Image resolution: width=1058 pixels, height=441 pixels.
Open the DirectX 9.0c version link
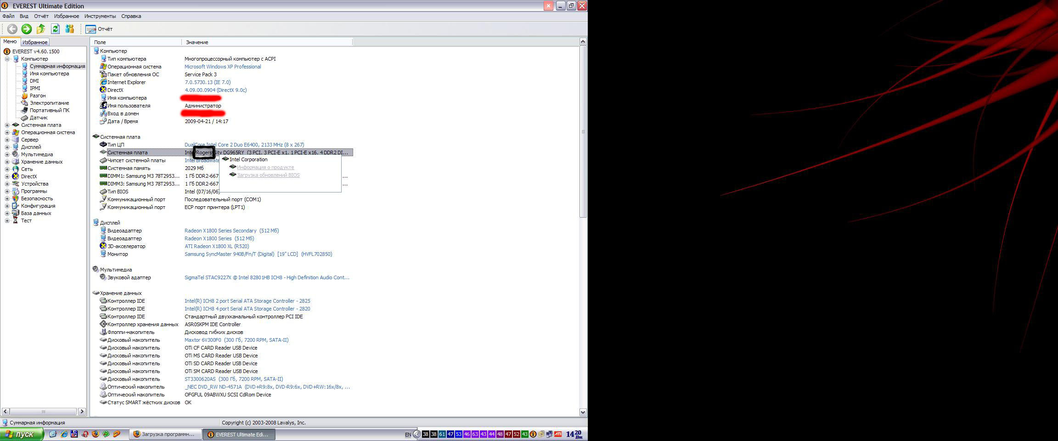point(216,90)
